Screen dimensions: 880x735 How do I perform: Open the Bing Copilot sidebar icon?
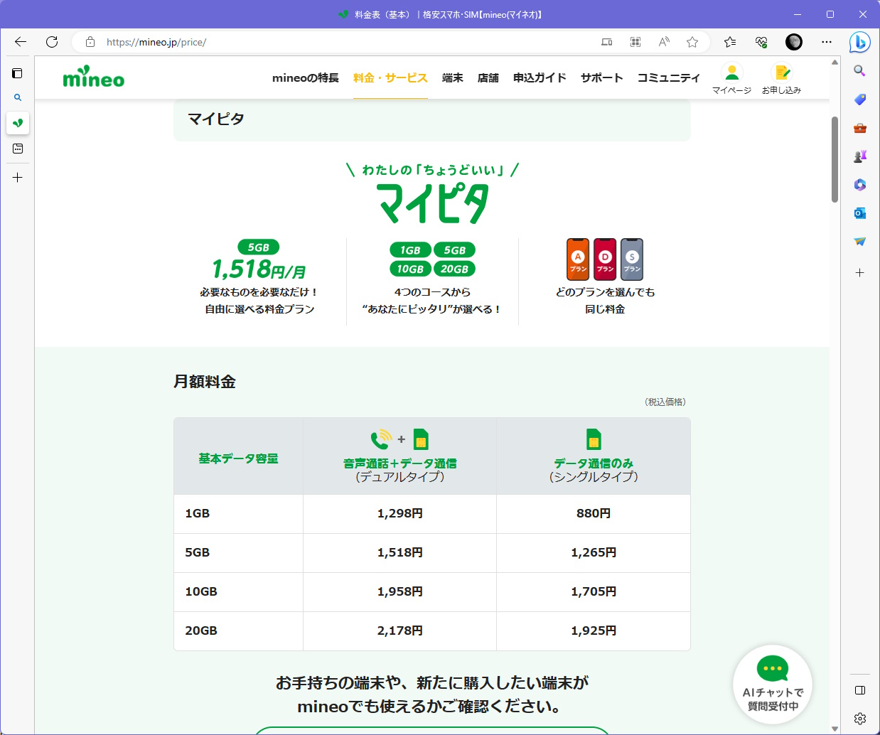[x=860, y=42]
